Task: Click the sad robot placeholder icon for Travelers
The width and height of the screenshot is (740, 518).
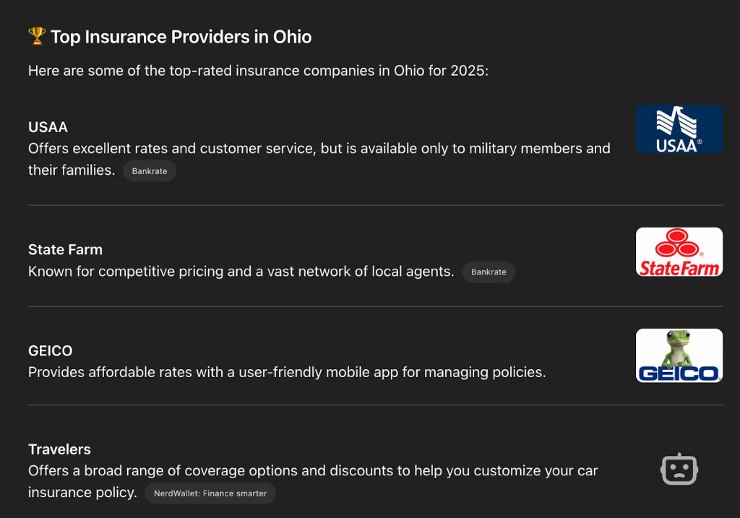Action: coord(679,469)
